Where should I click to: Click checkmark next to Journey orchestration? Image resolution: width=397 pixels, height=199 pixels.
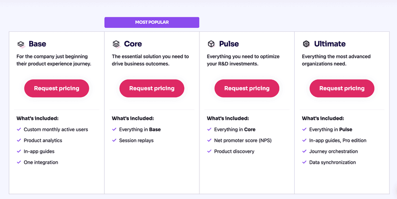coord(304,151)
